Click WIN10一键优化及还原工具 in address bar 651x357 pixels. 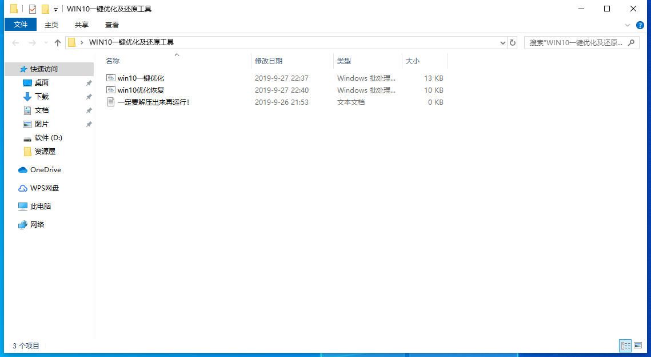(x=131, y=42)
